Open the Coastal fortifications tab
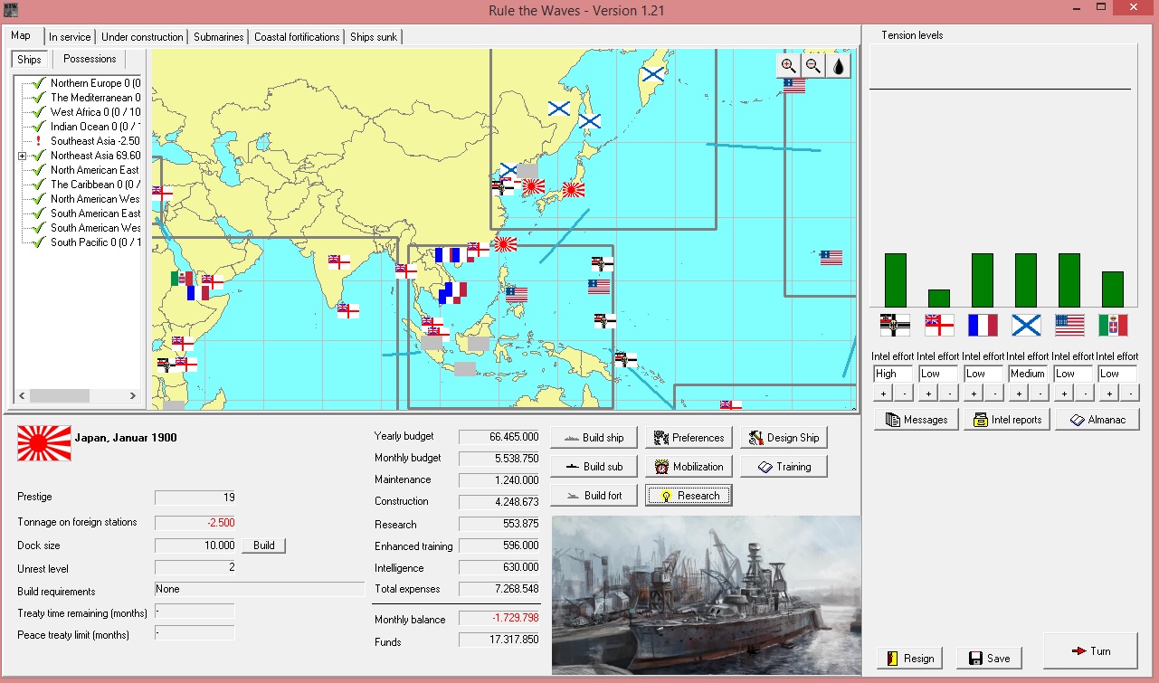Image resolution: width=1159 pixels, height=683 pixels. point(297,37)
